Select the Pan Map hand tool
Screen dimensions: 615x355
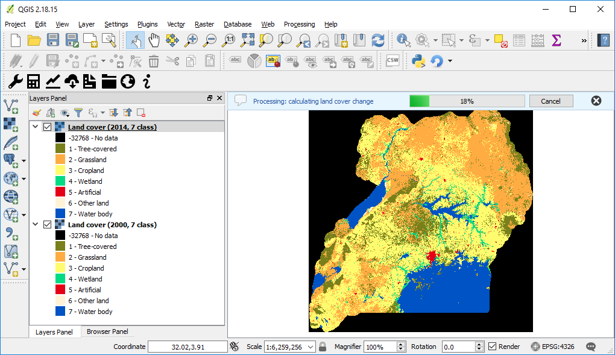coord(154,40)
